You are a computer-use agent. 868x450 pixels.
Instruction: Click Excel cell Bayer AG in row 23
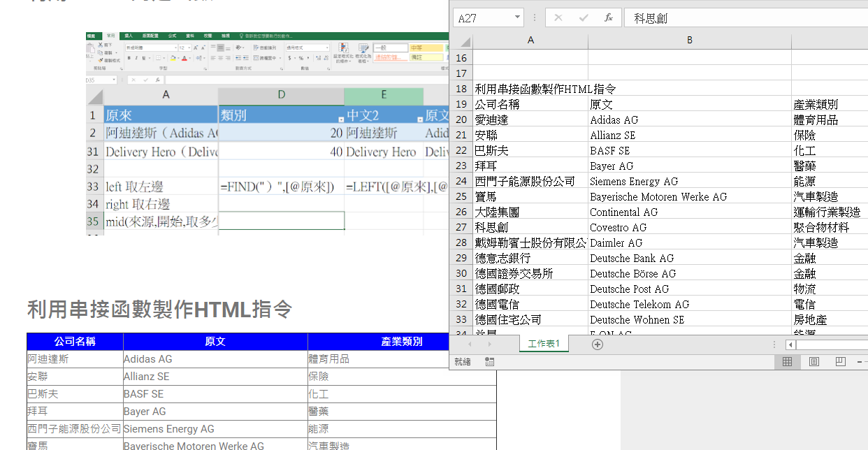click(x=690, y=166)
